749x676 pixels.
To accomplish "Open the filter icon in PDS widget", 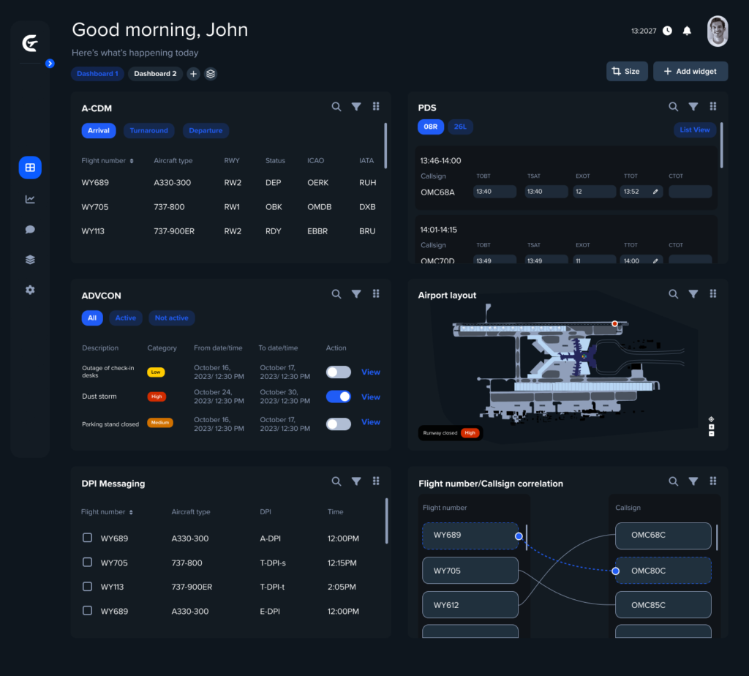I will click(693, 107).
